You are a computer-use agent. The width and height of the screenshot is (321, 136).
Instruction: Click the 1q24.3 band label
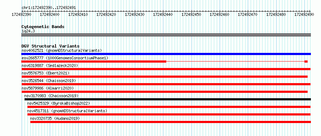tap(28, 31)
